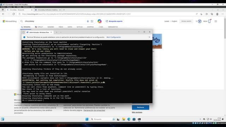Open the COPILOT search tab
This screenshot has width=226, height=127.
click(x=39, y=27)
